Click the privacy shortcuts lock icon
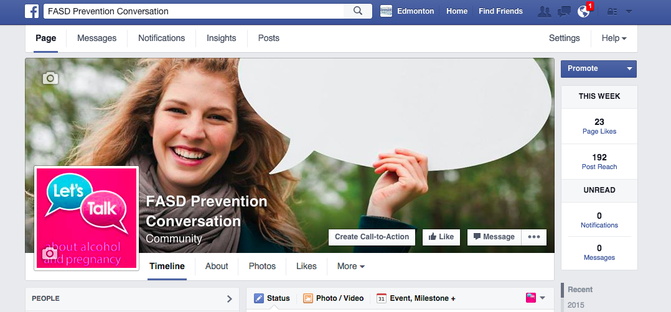This screenshot has height=312, width=671. (612, 11)
